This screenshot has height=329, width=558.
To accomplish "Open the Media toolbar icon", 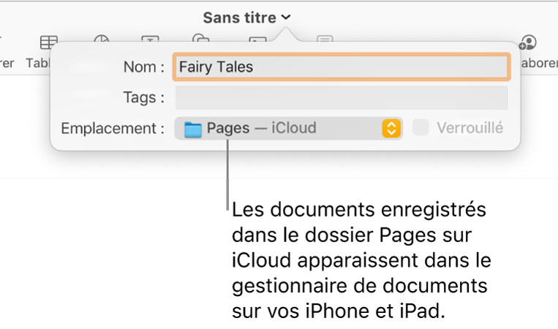I will 257,41.
